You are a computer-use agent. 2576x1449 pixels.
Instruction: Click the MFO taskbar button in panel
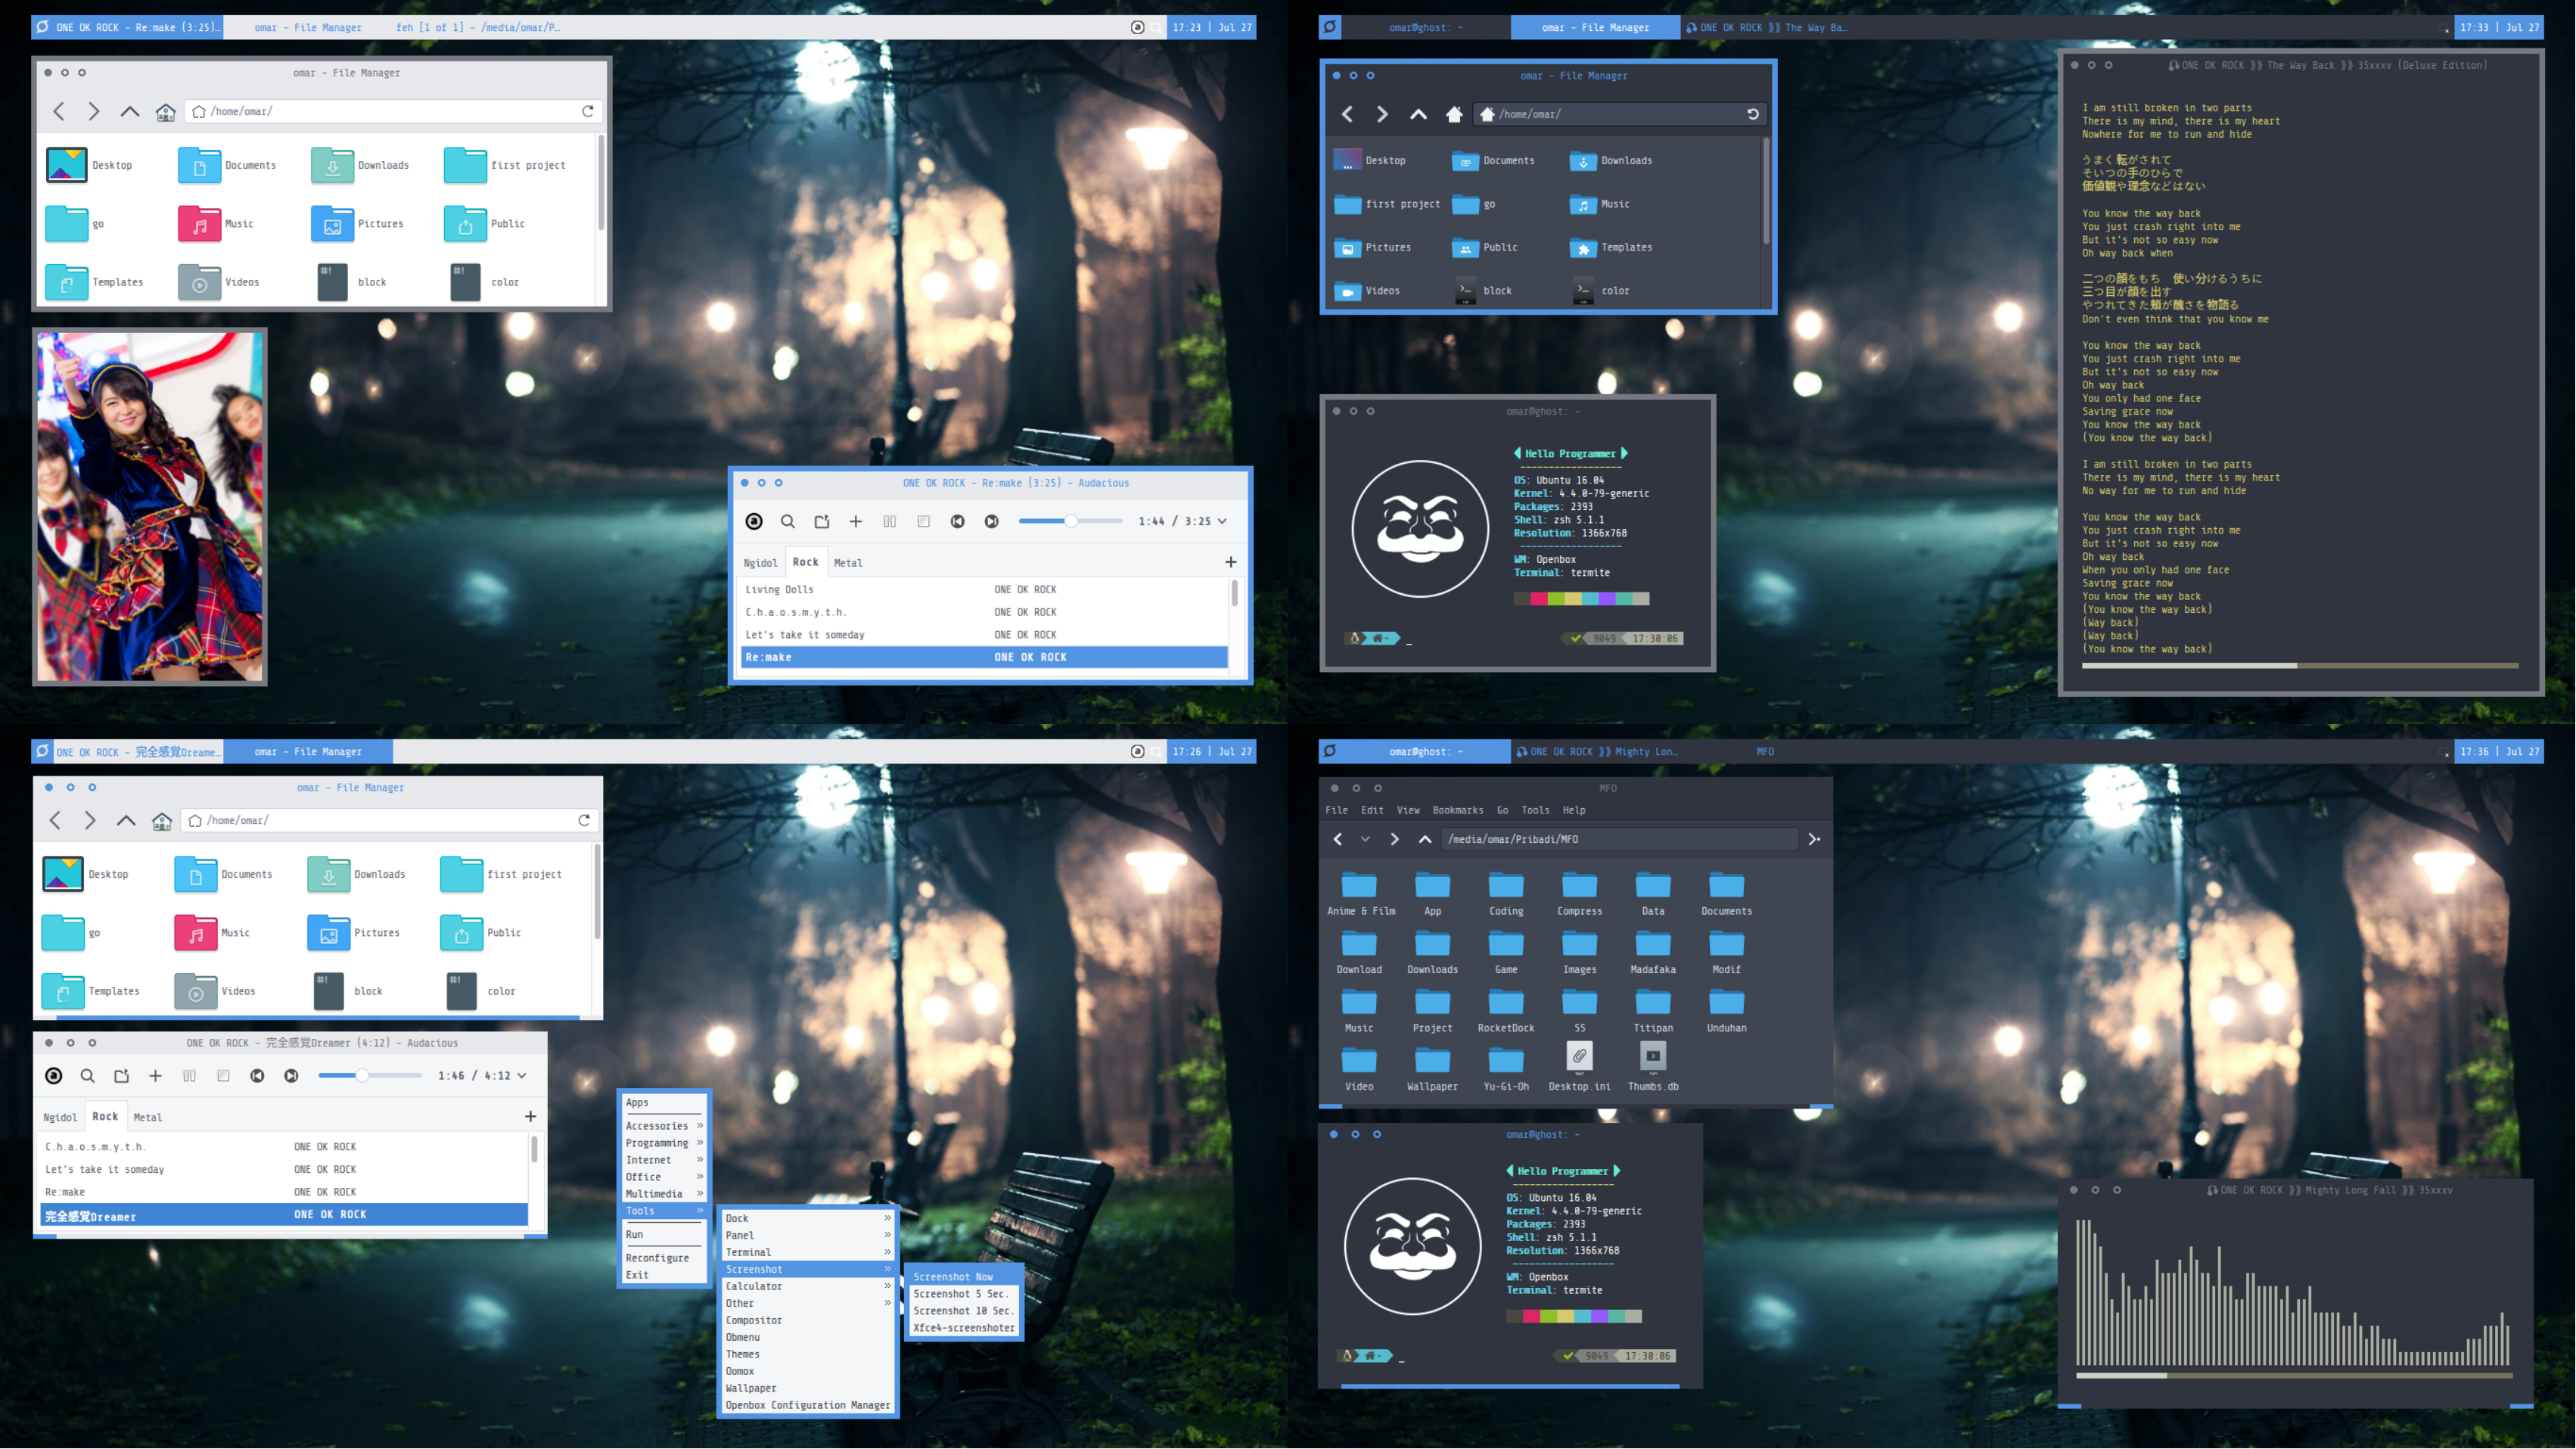click(x=1765, y=751)
